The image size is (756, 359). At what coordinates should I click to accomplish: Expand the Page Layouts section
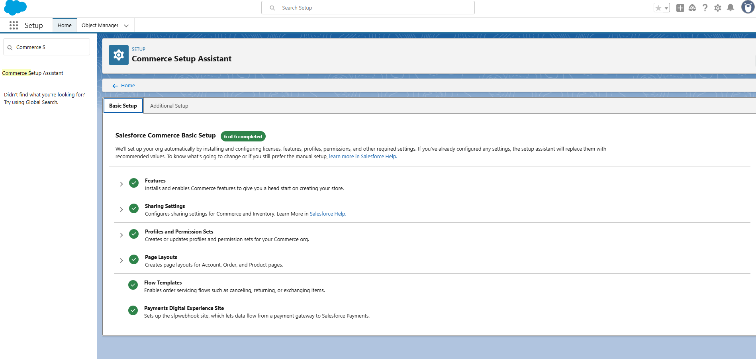[x=121, y=261]
